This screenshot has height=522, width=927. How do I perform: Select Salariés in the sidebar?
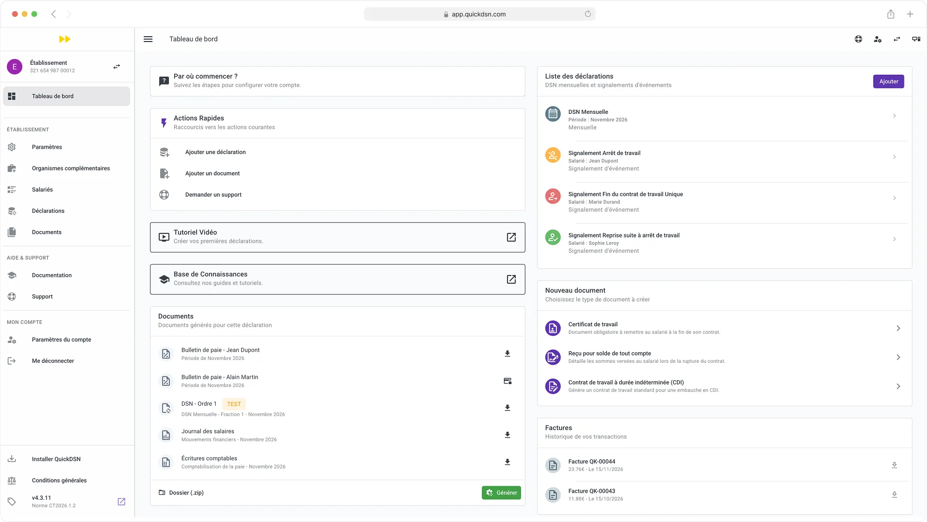pos(42,189)
